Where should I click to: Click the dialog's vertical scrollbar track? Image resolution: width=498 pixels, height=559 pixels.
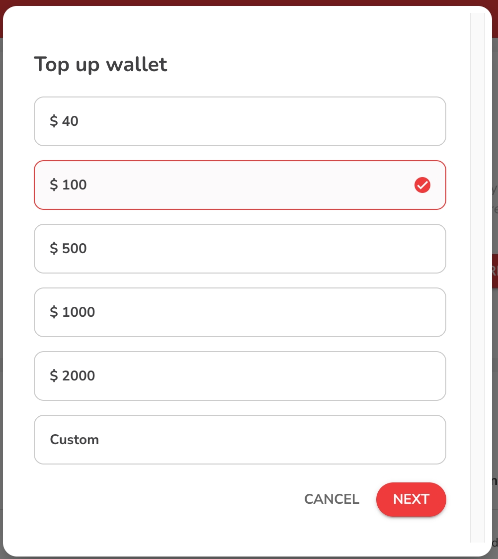(x=477, y=274)
